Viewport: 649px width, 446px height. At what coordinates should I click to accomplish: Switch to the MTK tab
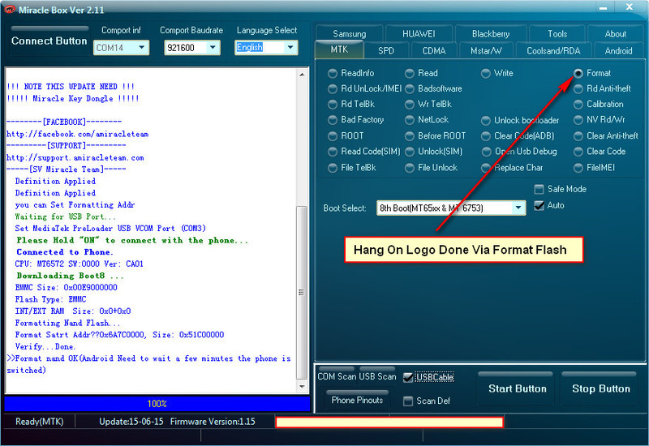click(x=339, y=49)
